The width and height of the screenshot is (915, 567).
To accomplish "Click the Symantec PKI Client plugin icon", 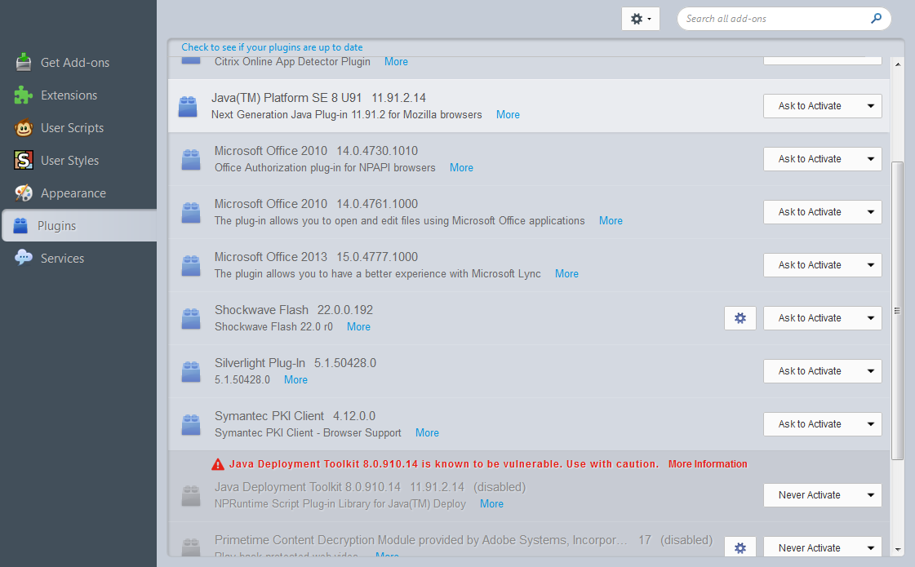I will (x=191, y=425).
